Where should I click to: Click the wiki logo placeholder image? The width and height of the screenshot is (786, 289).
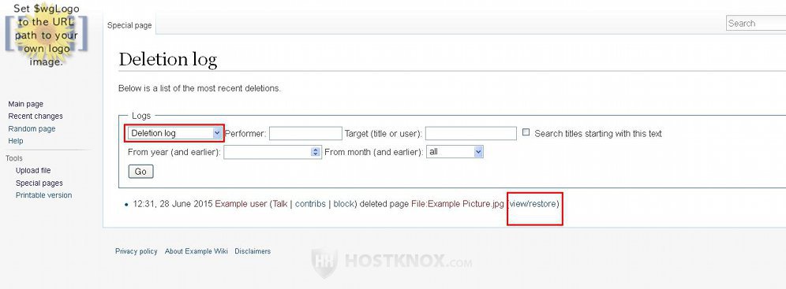[46, 35]
